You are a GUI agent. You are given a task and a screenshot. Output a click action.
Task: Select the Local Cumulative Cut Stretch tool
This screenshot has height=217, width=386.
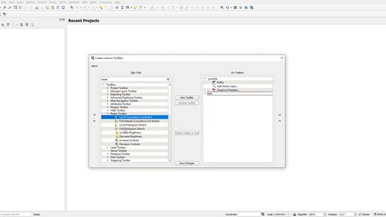(134, 117)
